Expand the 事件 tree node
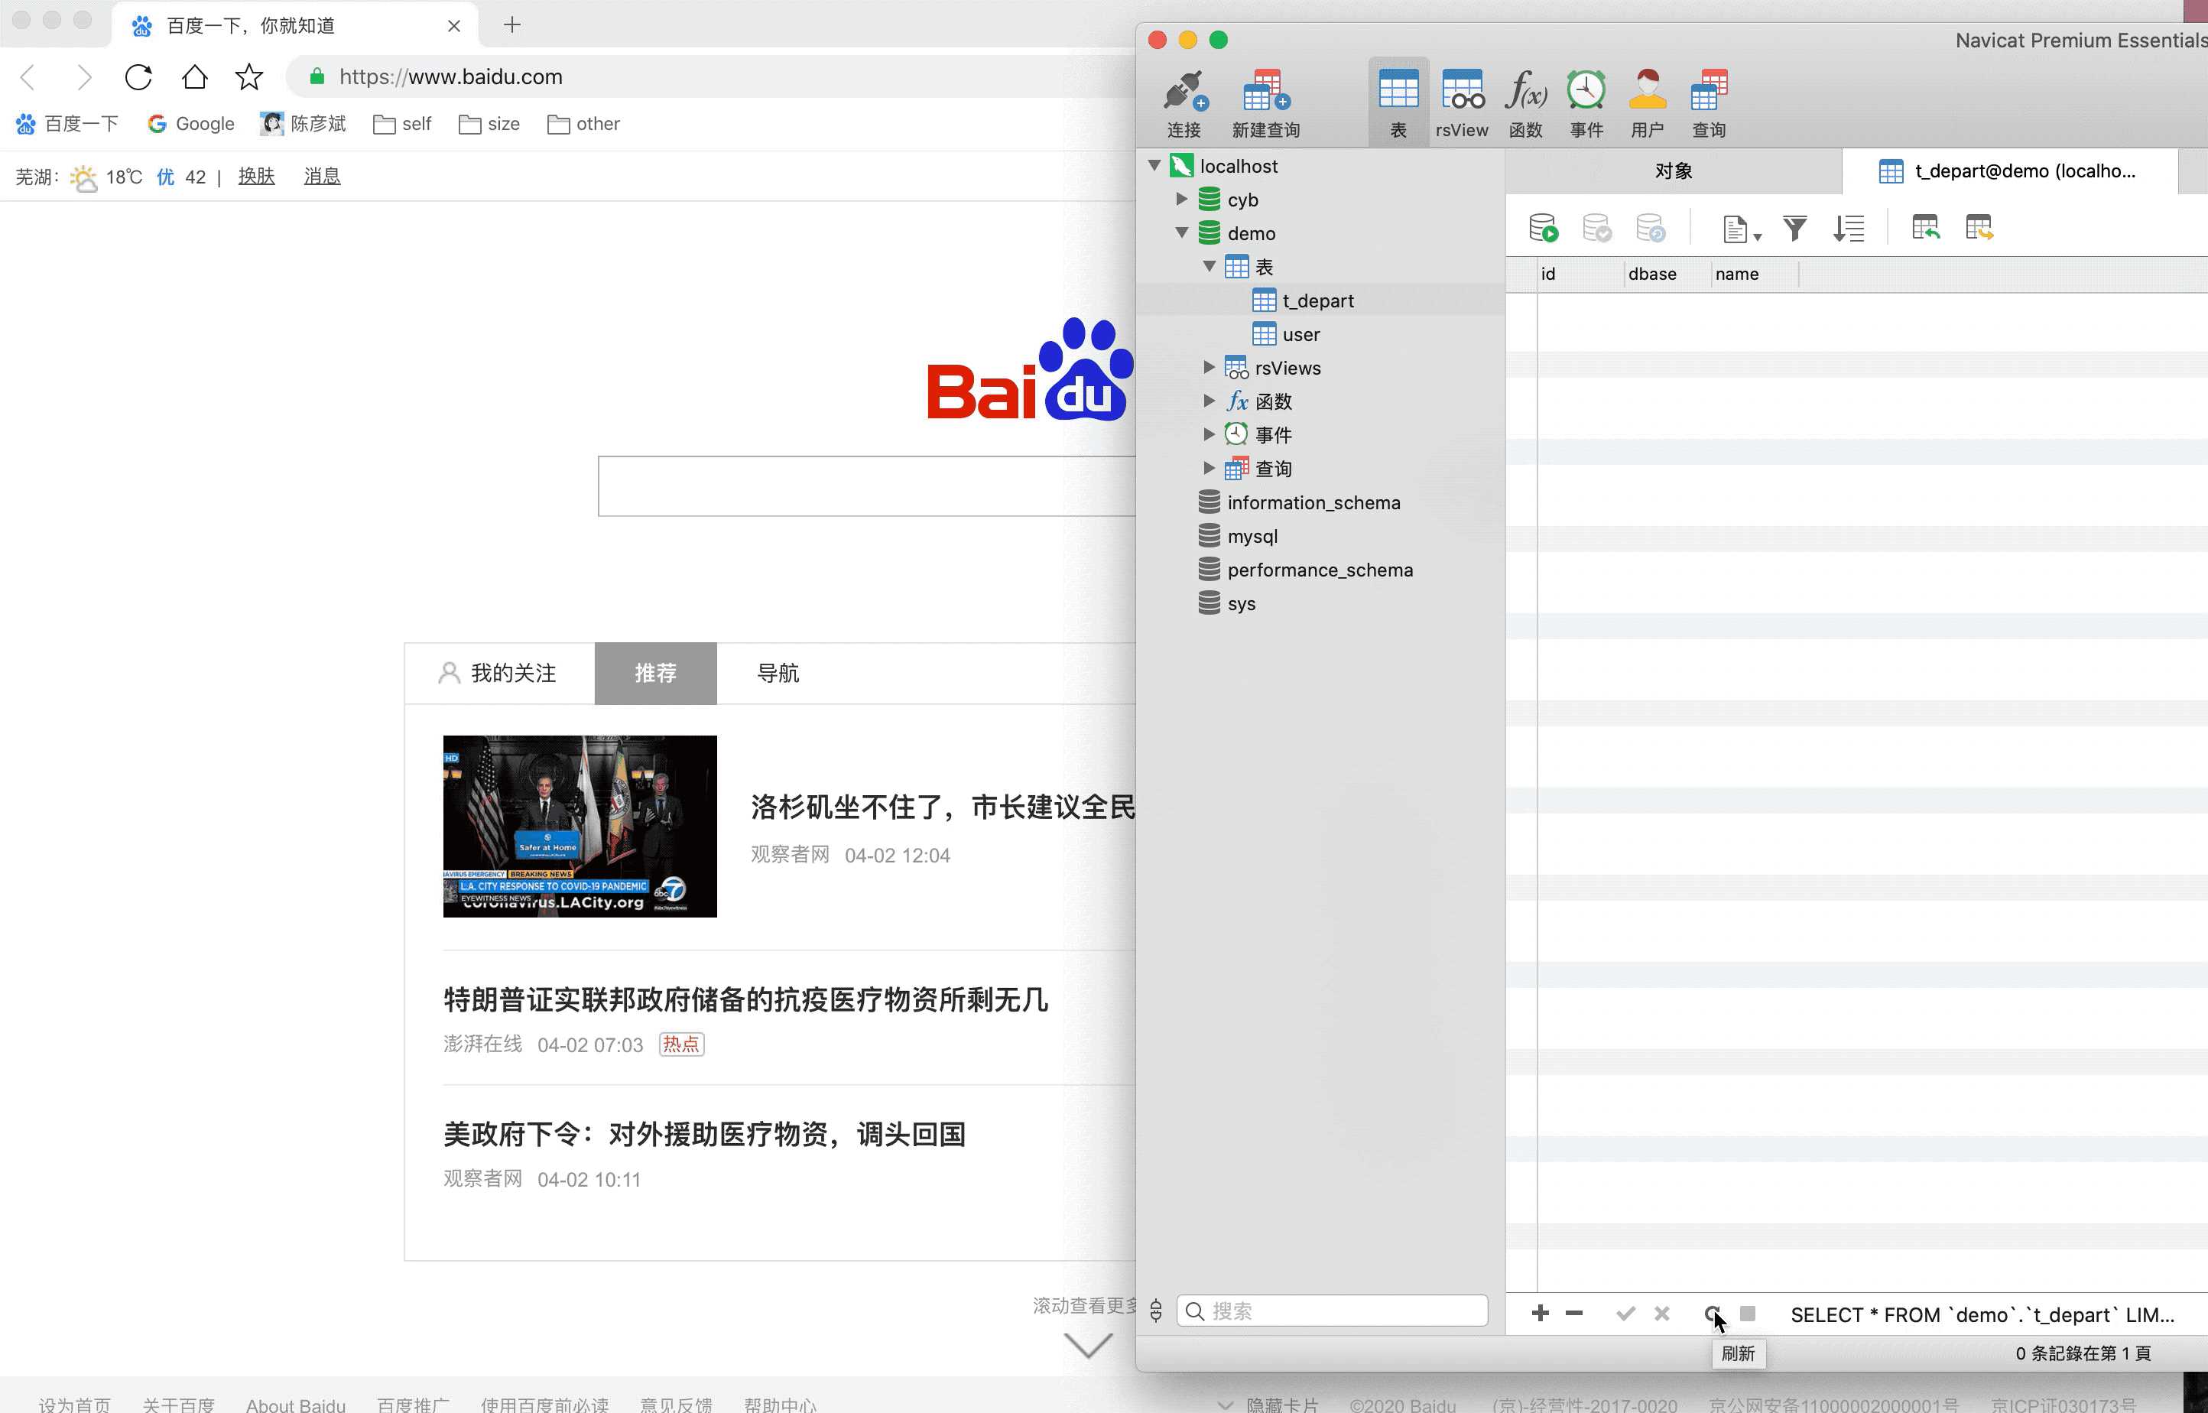 pos(1209,434)
